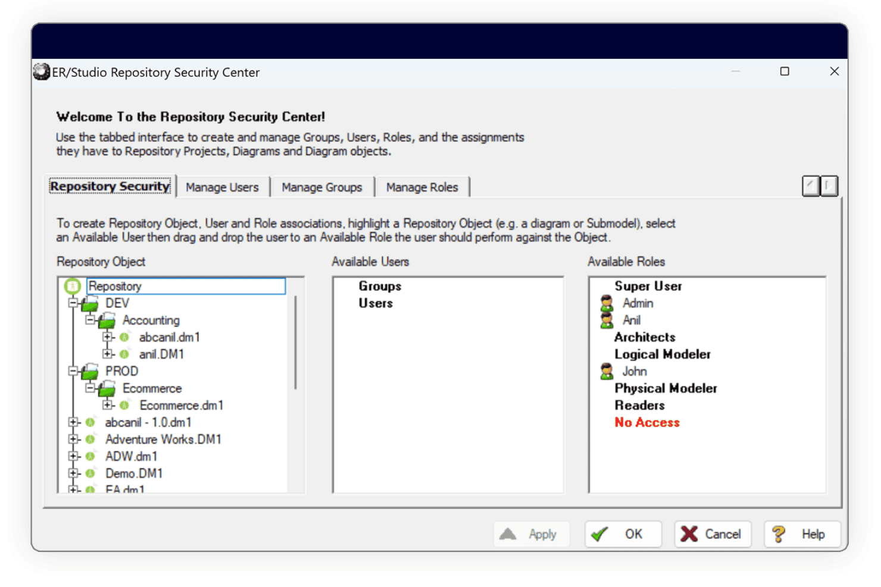Select the Demo.DM1 diagram icon
The image size is (881, 587).
click(90, 473)
